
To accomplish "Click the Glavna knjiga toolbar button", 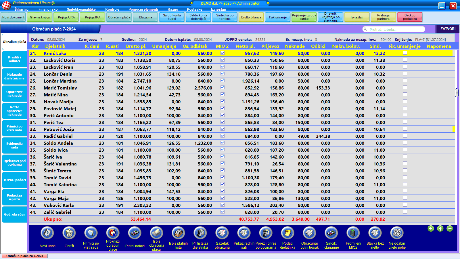I will [40, 17].
